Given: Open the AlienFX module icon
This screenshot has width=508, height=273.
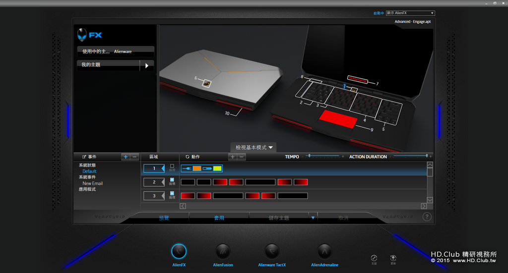Looking at the screenshot, I should (x=179, y=251).
